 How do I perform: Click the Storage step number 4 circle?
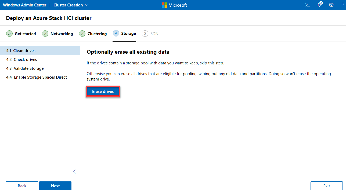click(116, 33)
